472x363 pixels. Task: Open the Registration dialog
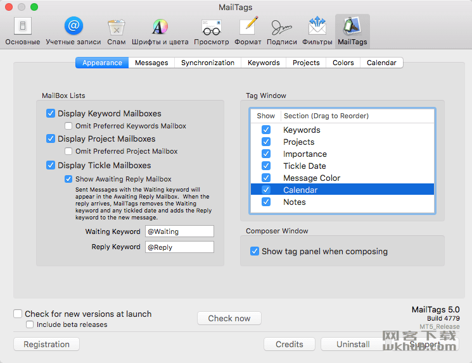pos(47,344)
